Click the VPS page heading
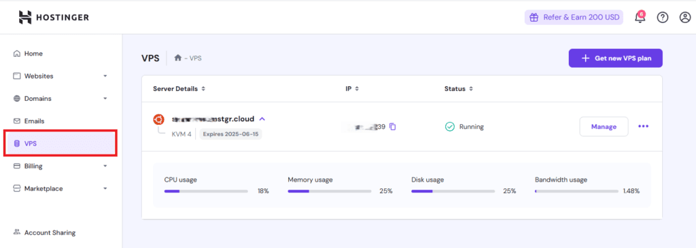 (150, 58)
